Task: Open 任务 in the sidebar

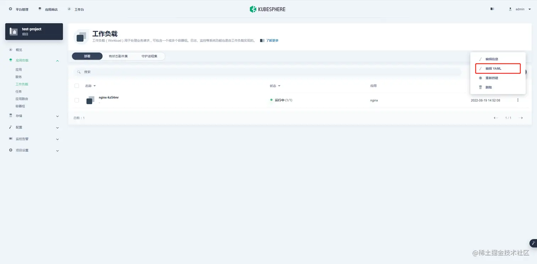Action: [19, 91]
